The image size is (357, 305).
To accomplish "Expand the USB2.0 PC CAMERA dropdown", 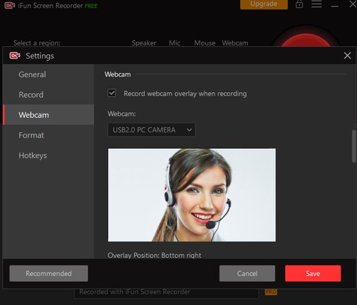I will click(152, 129).
